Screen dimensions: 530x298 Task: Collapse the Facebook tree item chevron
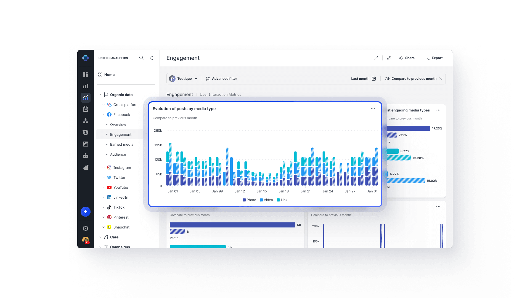104,115
